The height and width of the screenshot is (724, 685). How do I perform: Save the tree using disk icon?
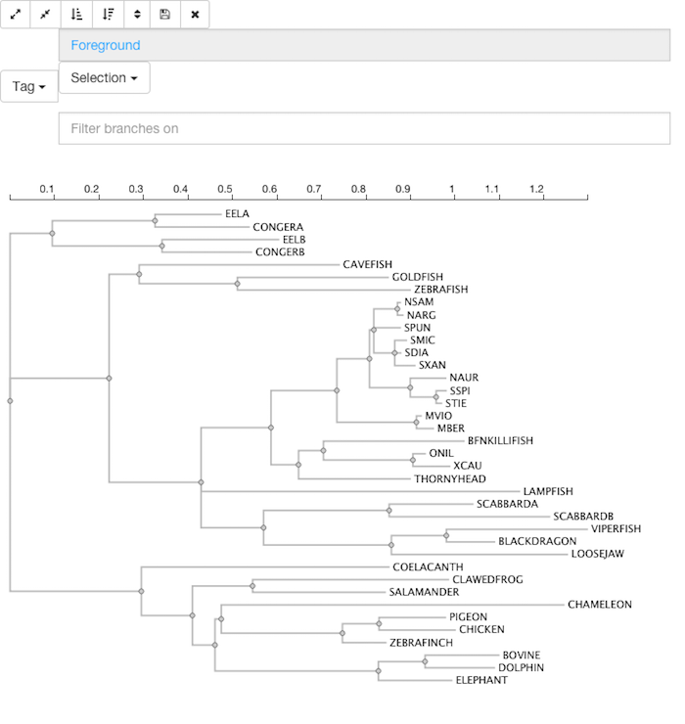165,15
